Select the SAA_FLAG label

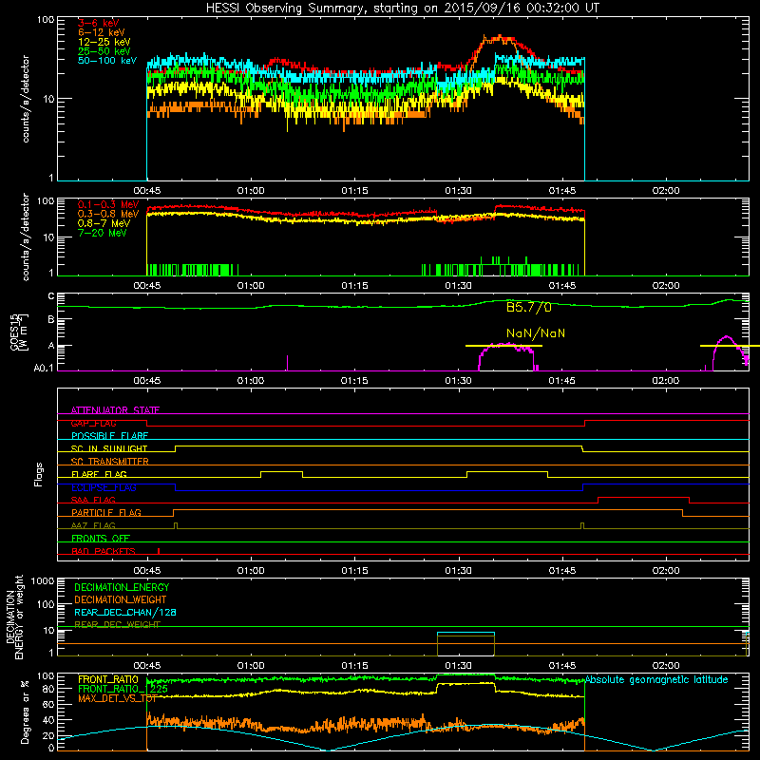[x=93, y=500]
